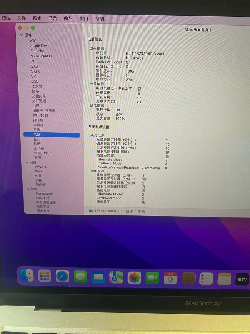
Task: Open the 显示 menu
Action: point(53,18)
